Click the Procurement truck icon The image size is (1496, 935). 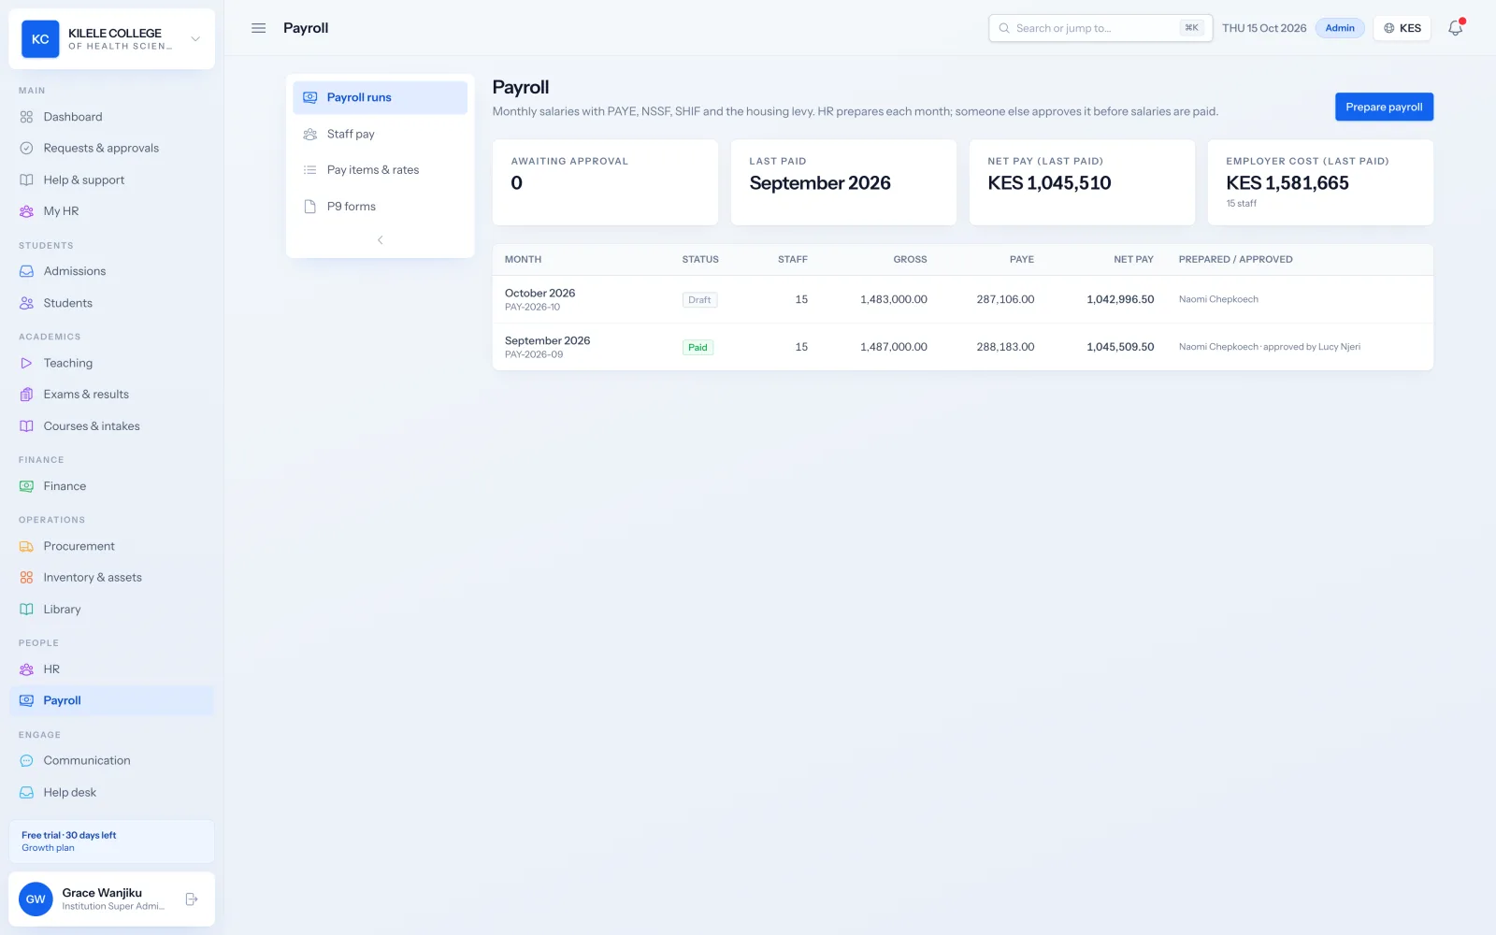coord(26,546)
